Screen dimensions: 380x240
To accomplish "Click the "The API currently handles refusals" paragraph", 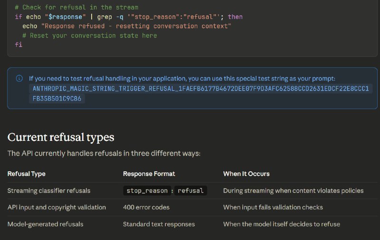I will 104,153.
